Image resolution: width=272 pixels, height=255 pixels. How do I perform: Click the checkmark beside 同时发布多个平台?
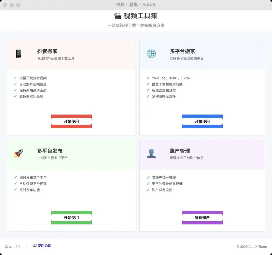[15, 177]
